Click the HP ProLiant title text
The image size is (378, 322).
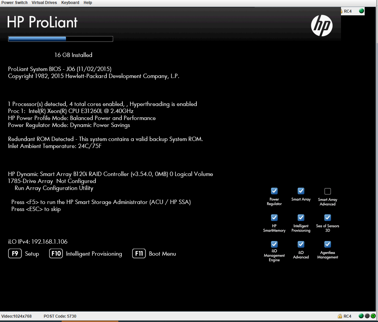pos(42,22)
